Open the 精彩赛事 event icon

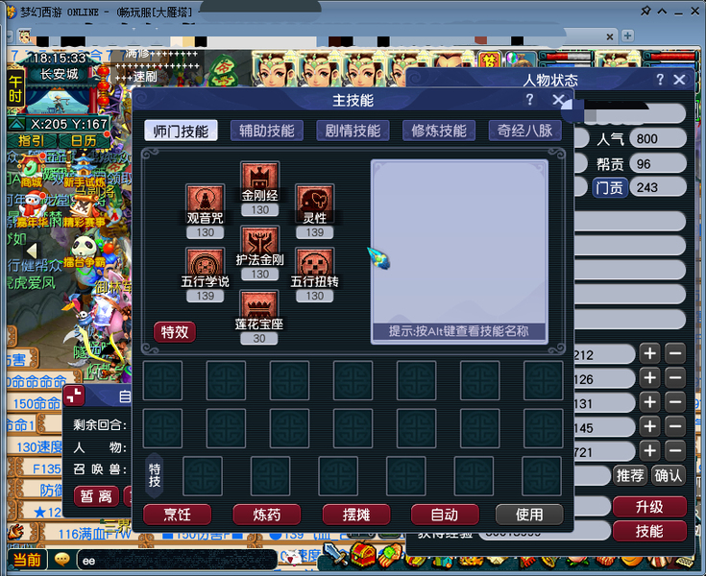(84, 210)
